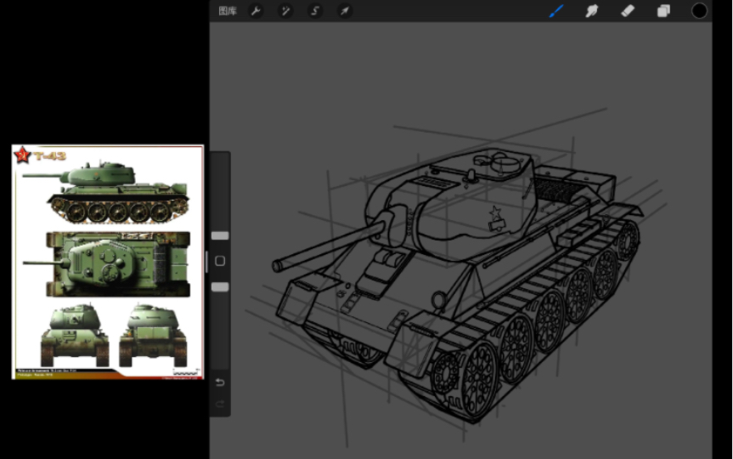Select the Transform arrow tool
The width and height of the screenshot is (733, 459).
[x=345, y=11]
